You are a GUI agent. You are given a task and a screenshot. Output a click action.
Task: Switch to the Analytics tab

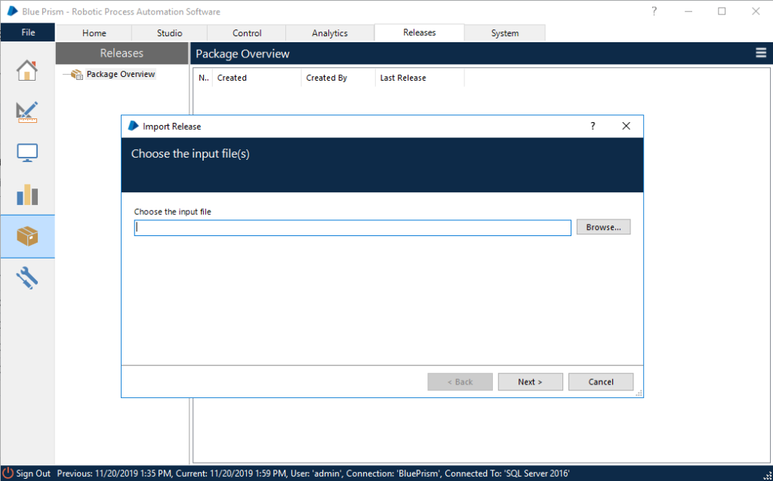(x=330, y=33)
